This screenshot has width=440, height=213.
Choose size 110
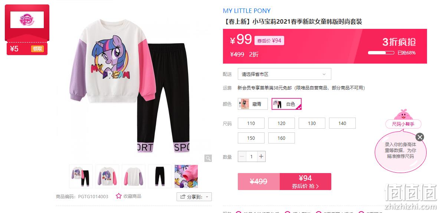tap(251, 123)
